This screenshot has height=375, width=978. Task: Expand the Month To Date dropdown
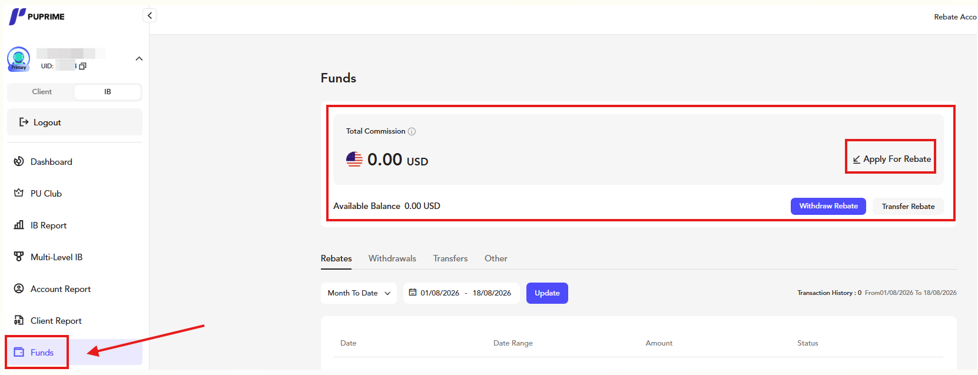click(x=359, y=293)
